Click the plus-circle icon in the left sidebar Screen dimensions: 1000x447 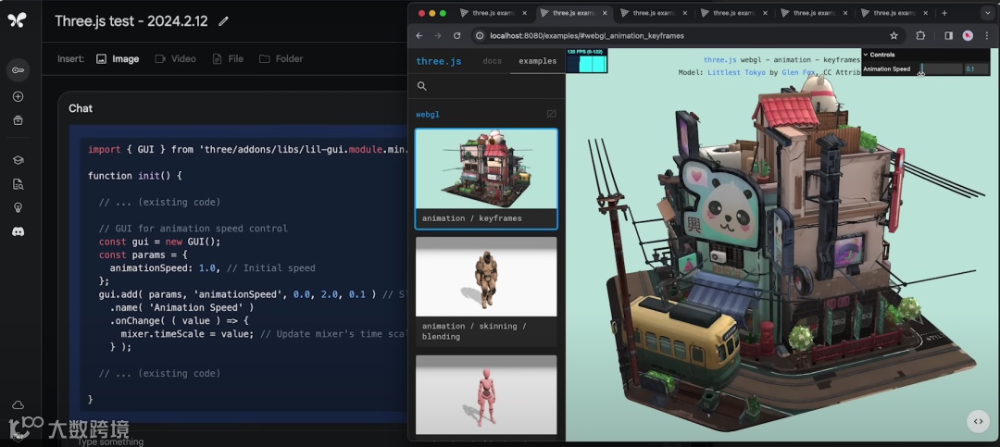[18, 97]
